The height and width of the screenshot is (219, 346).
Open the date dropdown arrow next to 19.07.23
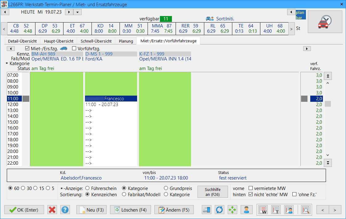pos(77,12)
